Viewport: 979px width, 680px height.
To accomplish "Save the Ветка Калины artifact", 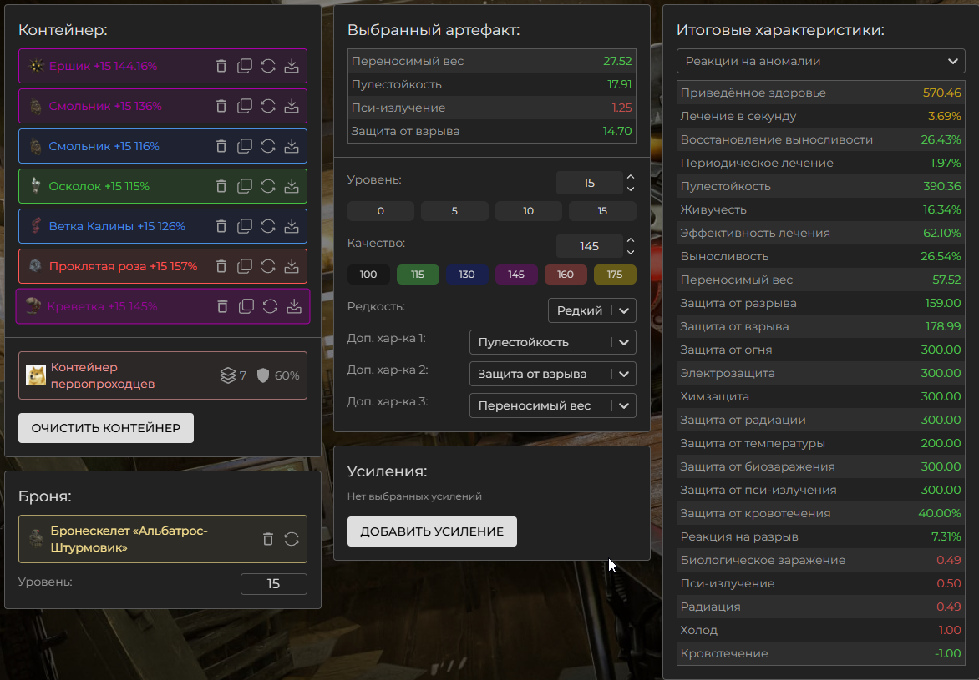I will [292, 226].
